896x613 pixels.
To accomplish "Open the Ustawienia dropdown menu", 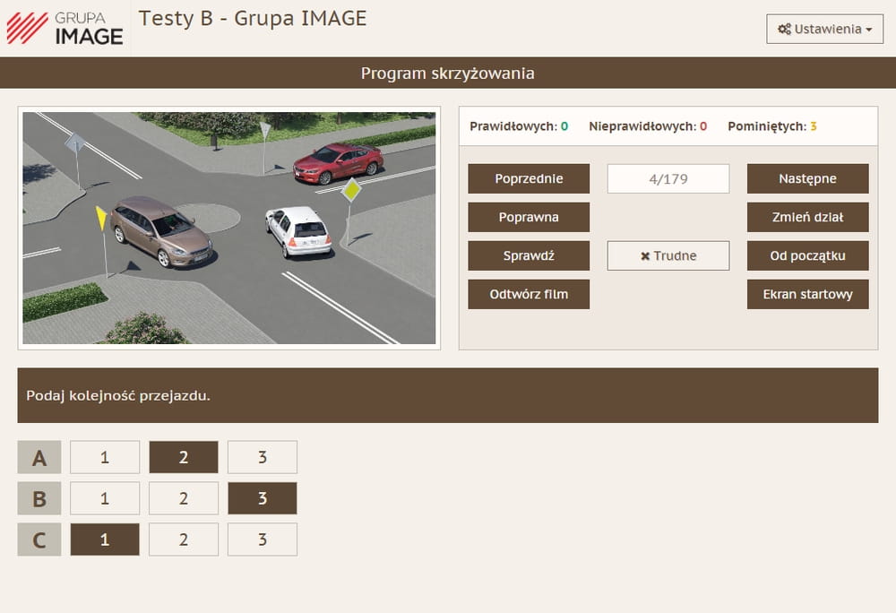I will click(824, 29).
